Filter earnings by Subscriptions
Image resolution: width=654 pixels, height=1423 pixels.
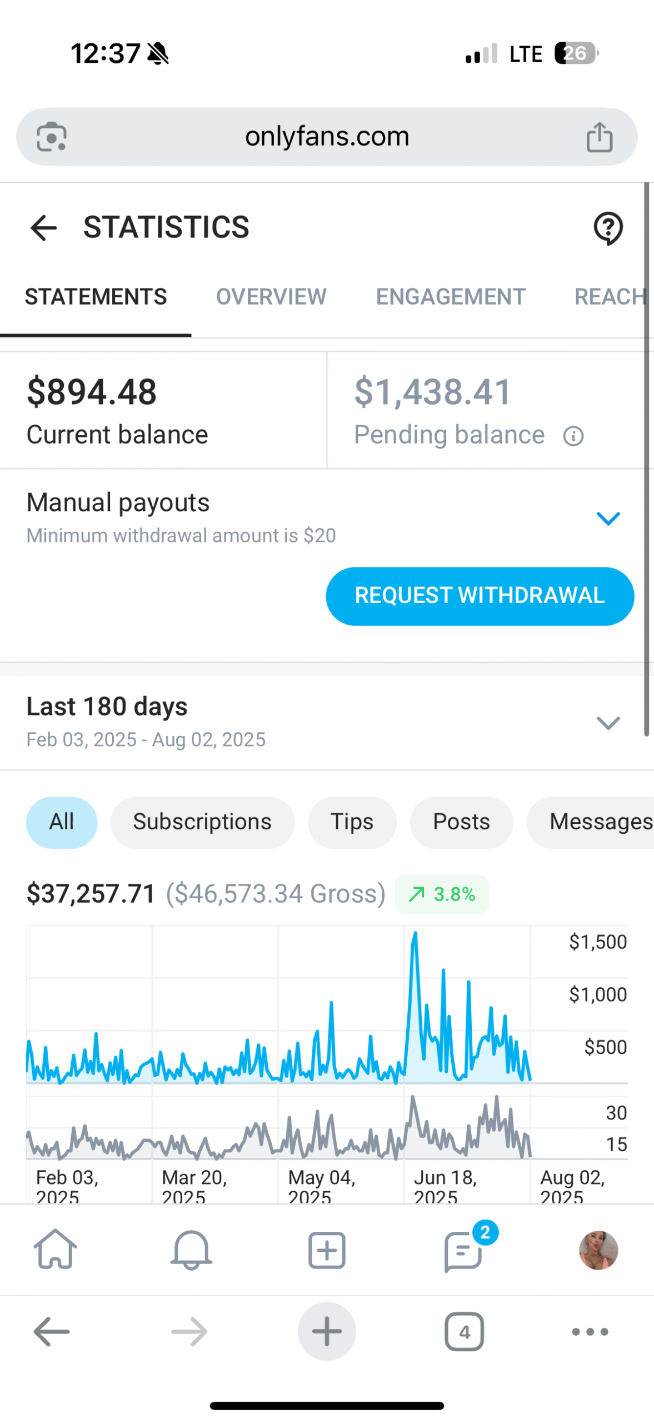(x=202, y=822)
